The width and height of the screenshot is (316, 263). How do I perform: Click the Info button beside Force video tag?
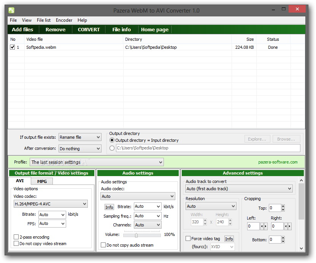[x=229, y=239]
